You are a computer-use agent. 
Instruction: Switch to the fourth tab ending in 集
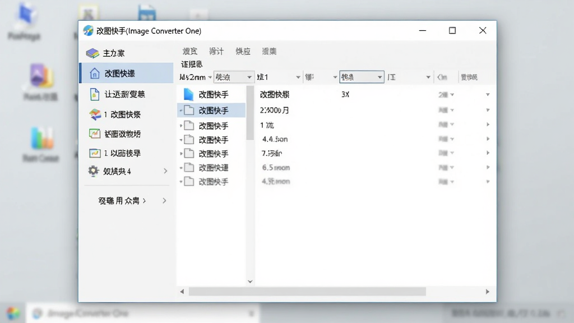[x=269, y=51]
